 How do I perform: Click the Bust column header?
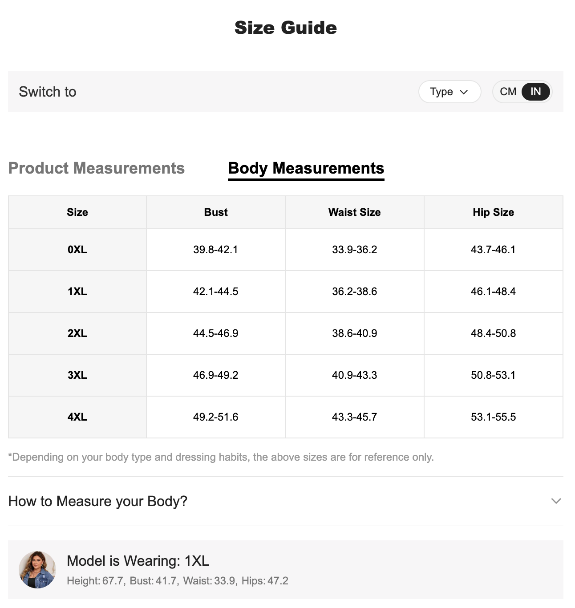coord(216,212)
